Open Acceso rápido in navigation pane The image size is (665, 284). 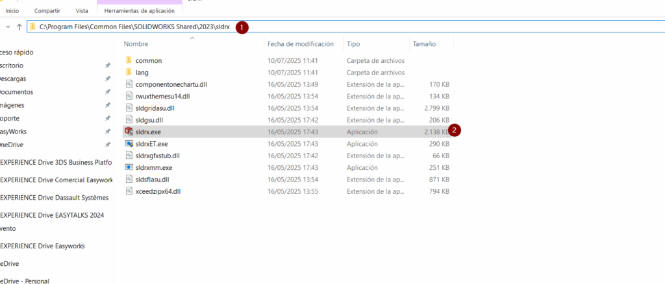tap(17, 52)
